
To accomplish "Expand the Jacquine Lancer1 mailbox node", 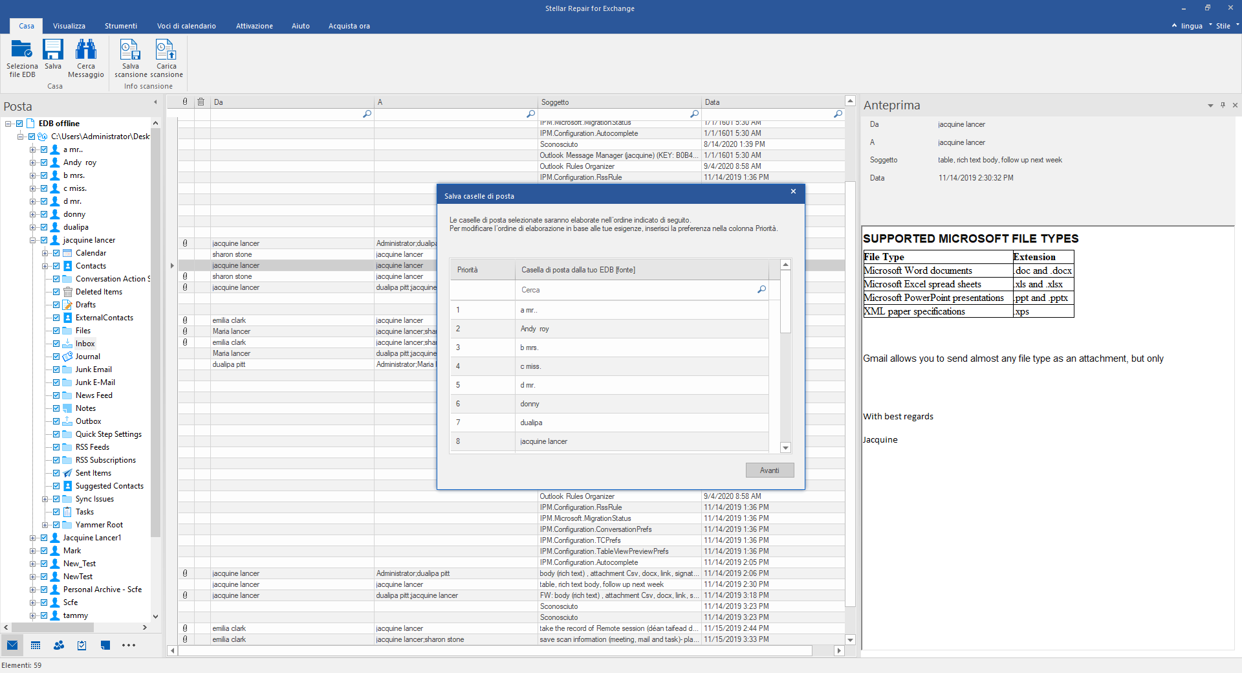I will click(x=32, y=538).
